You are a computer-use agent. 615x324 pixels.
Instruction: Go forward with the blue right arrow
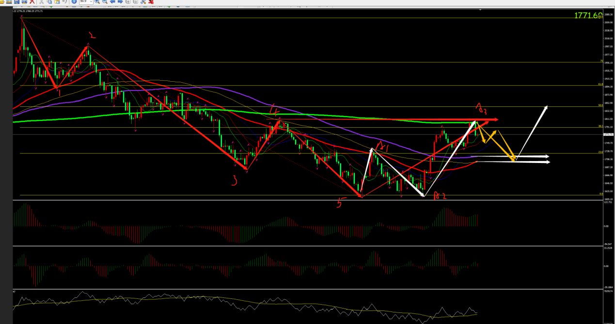(120, 1)
